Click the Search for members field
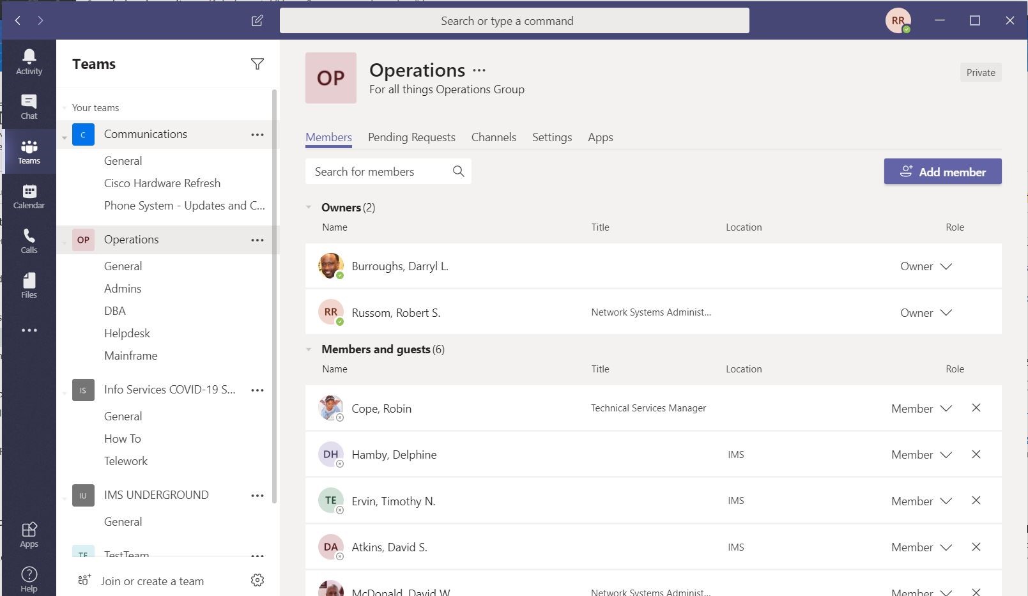 pos(388,171)
